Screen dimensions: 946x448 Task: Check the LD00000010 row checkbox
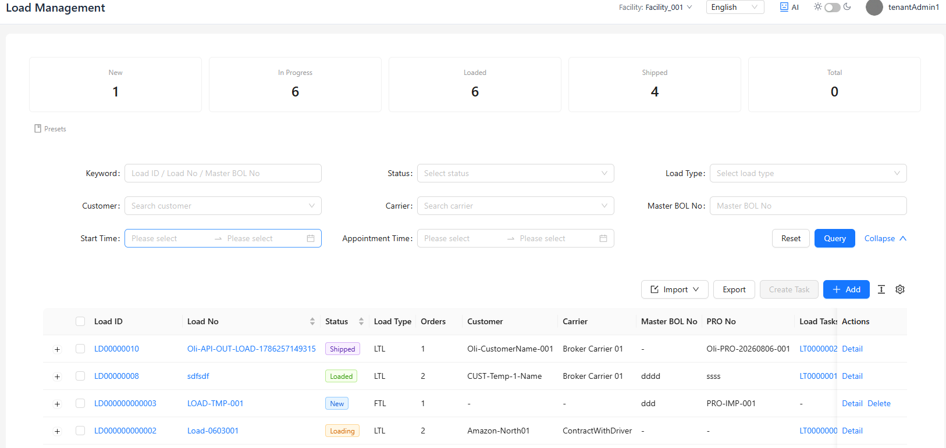(x=80, y=349)
